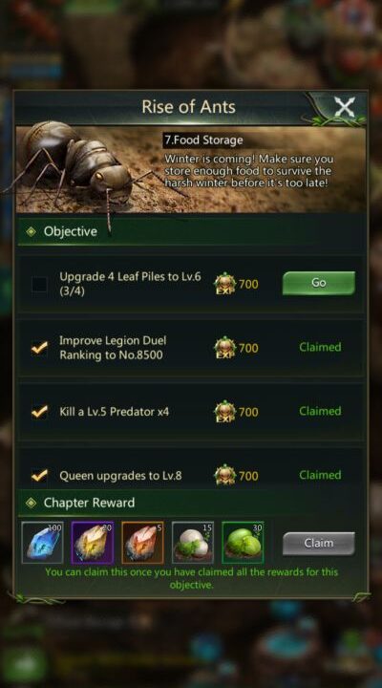Image resolution: width=382 pixels, height=688 pixels.
Task: Tap the green eggs reward icon
Action: [243, 543]
